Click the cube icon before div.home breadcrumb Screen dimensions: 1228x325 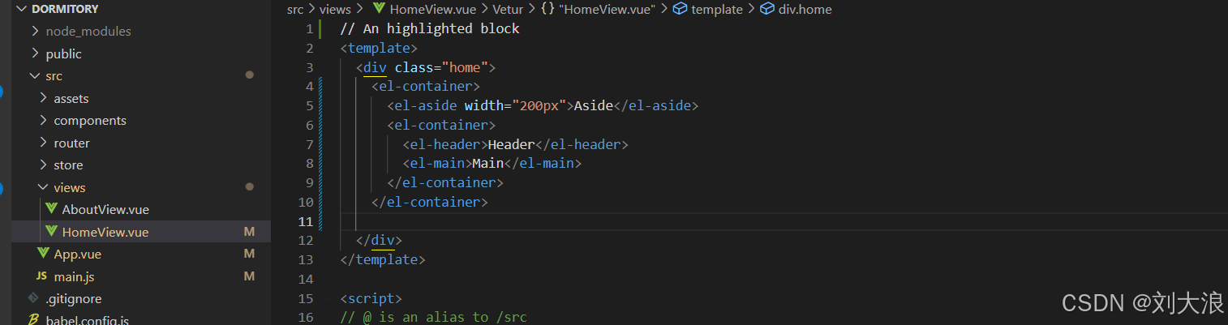[x=766, y=9]
